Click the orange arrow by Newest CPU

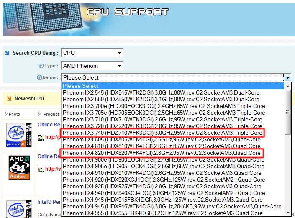click(x=9, y=99)
